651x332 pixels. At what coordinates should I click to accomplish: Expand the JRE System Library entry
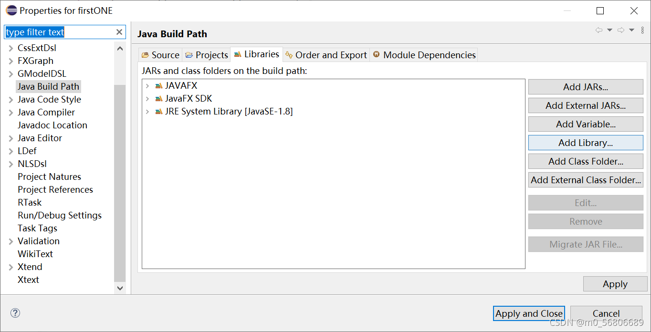147,111
